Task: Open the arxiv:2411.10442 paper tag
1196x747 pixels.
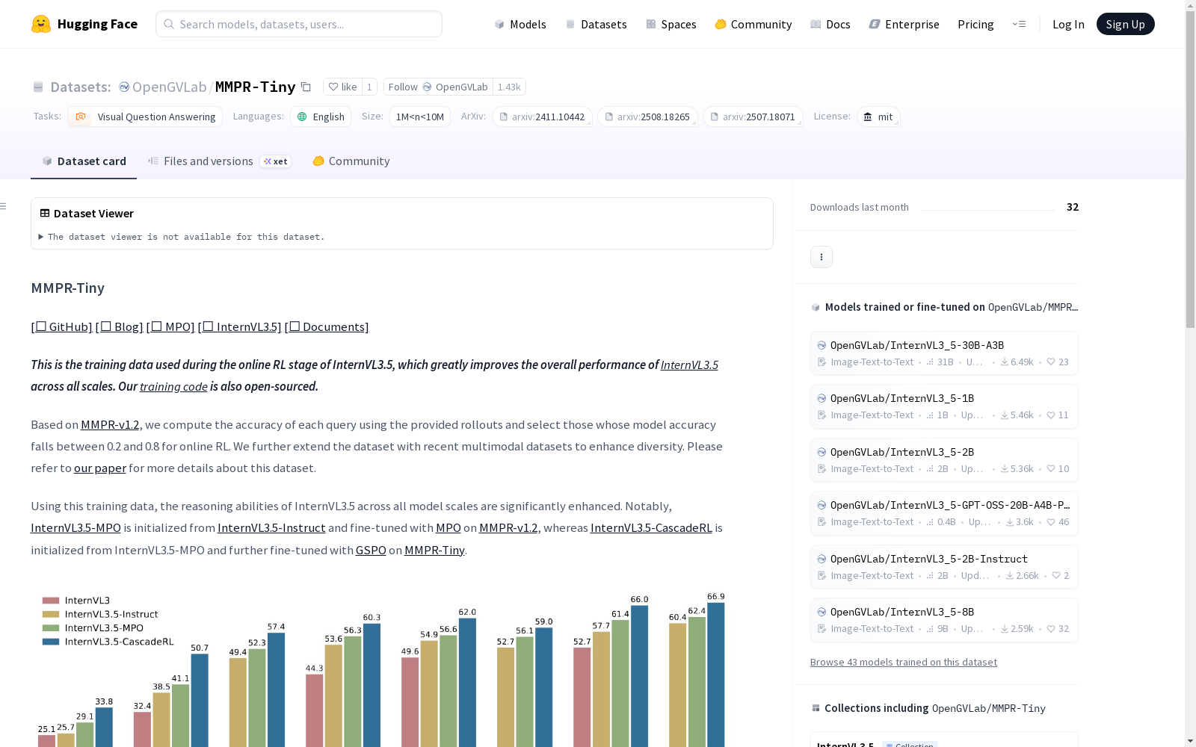Action: point(542,117)
